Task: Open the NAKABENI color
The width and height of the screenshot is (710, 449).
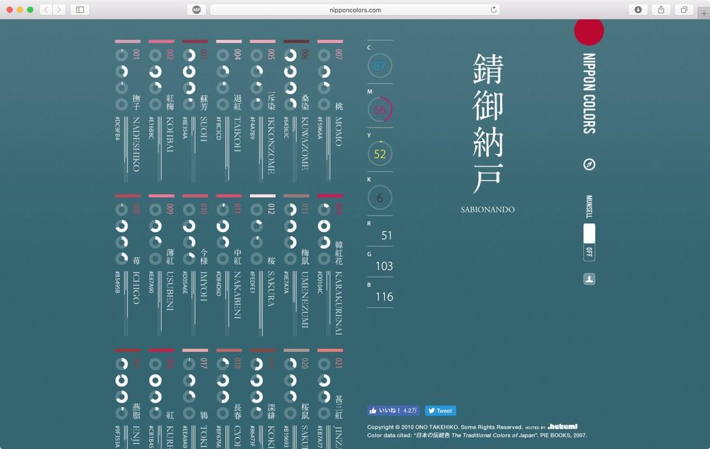Action: 229,265
